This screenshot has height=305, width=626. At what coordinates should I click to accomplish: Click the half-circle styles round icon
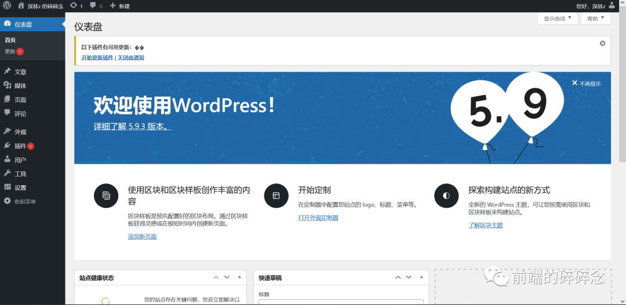point(446,196)
